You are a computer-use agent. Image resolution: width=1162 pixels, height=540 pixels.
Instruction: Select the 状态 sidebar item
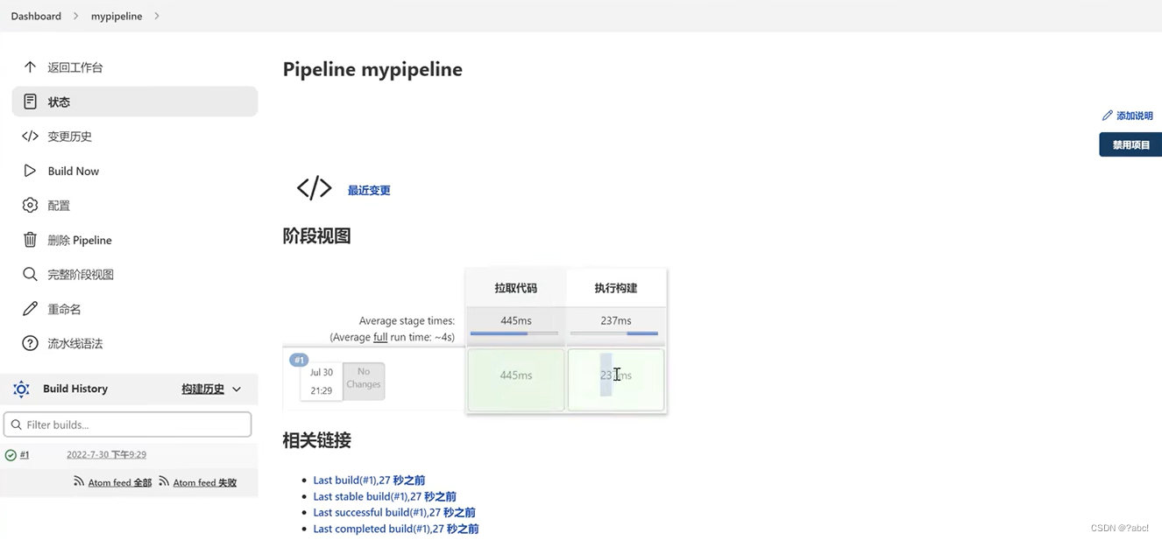(58, 101)
